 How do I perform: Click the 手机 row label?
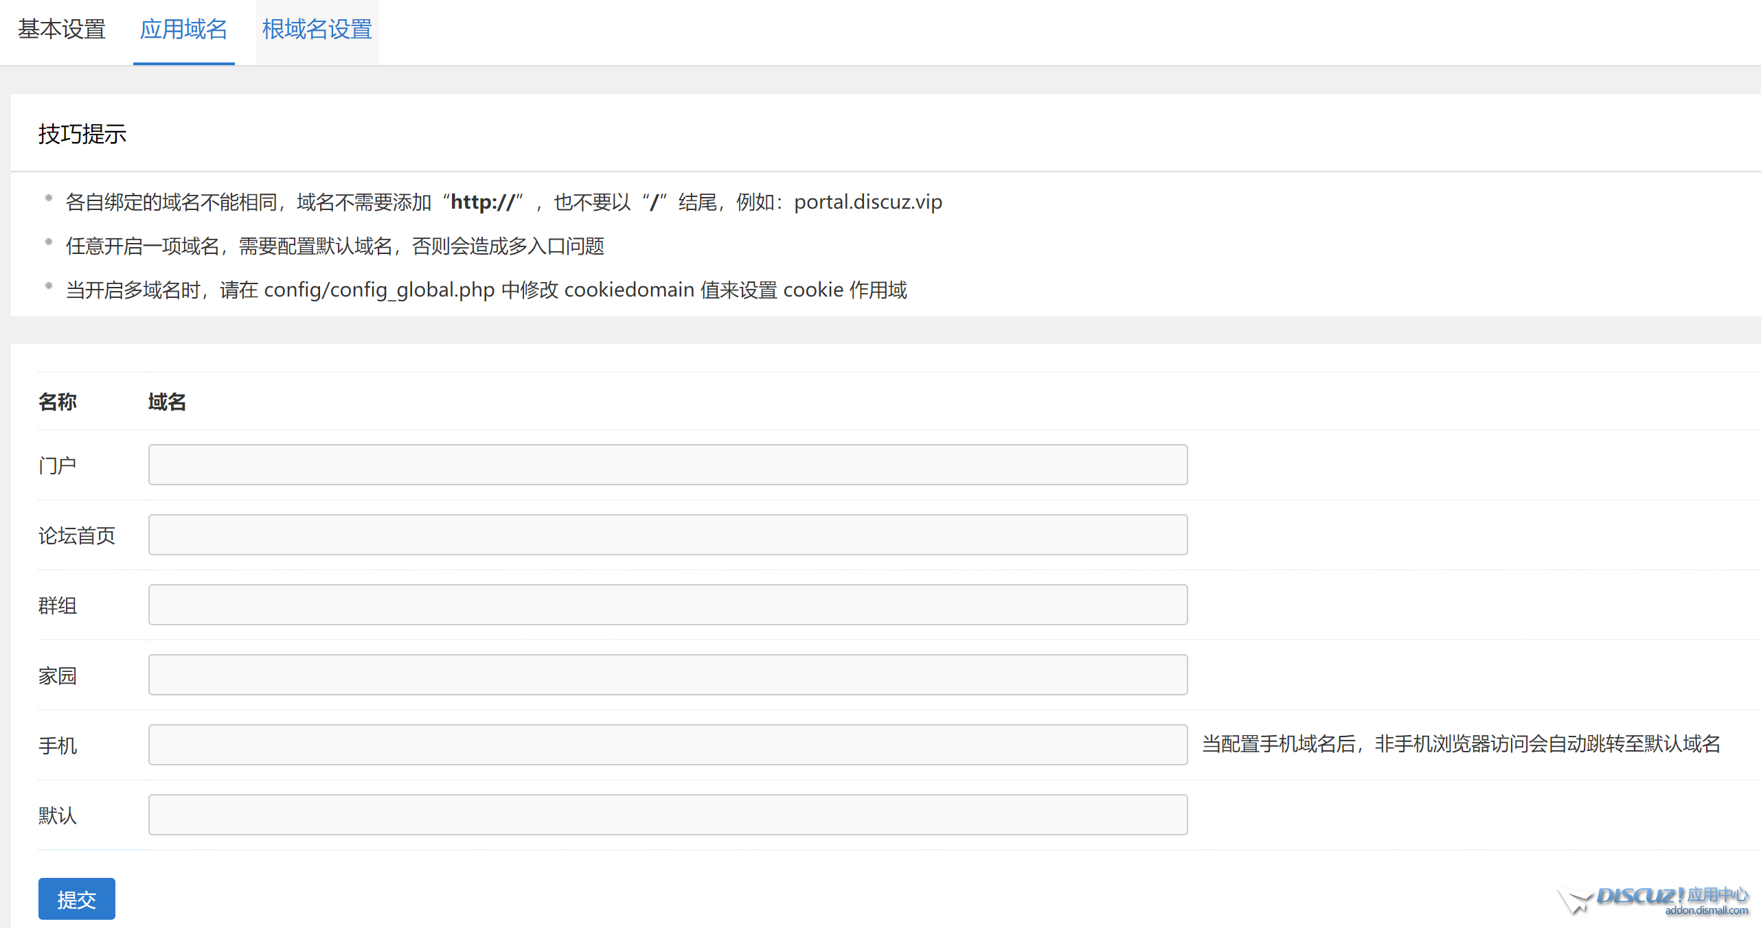coord(58,745)
